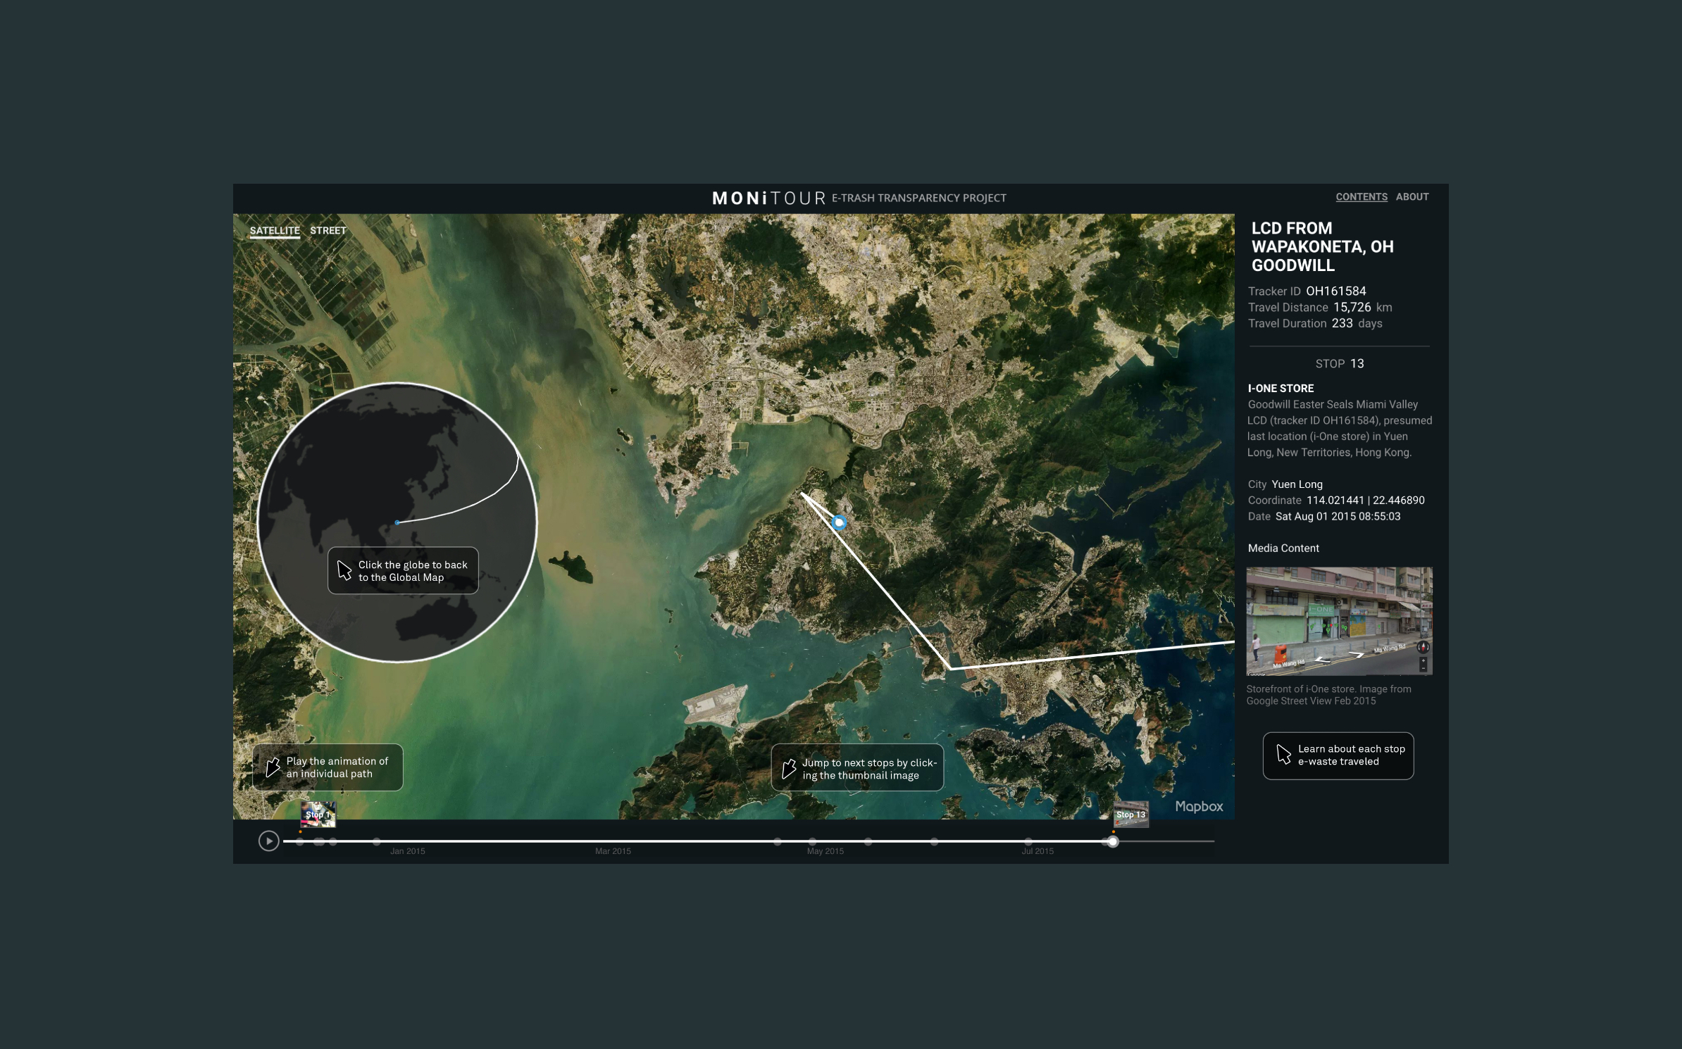Click the coordinate value 114.021441 | 22.446890

1365,500
